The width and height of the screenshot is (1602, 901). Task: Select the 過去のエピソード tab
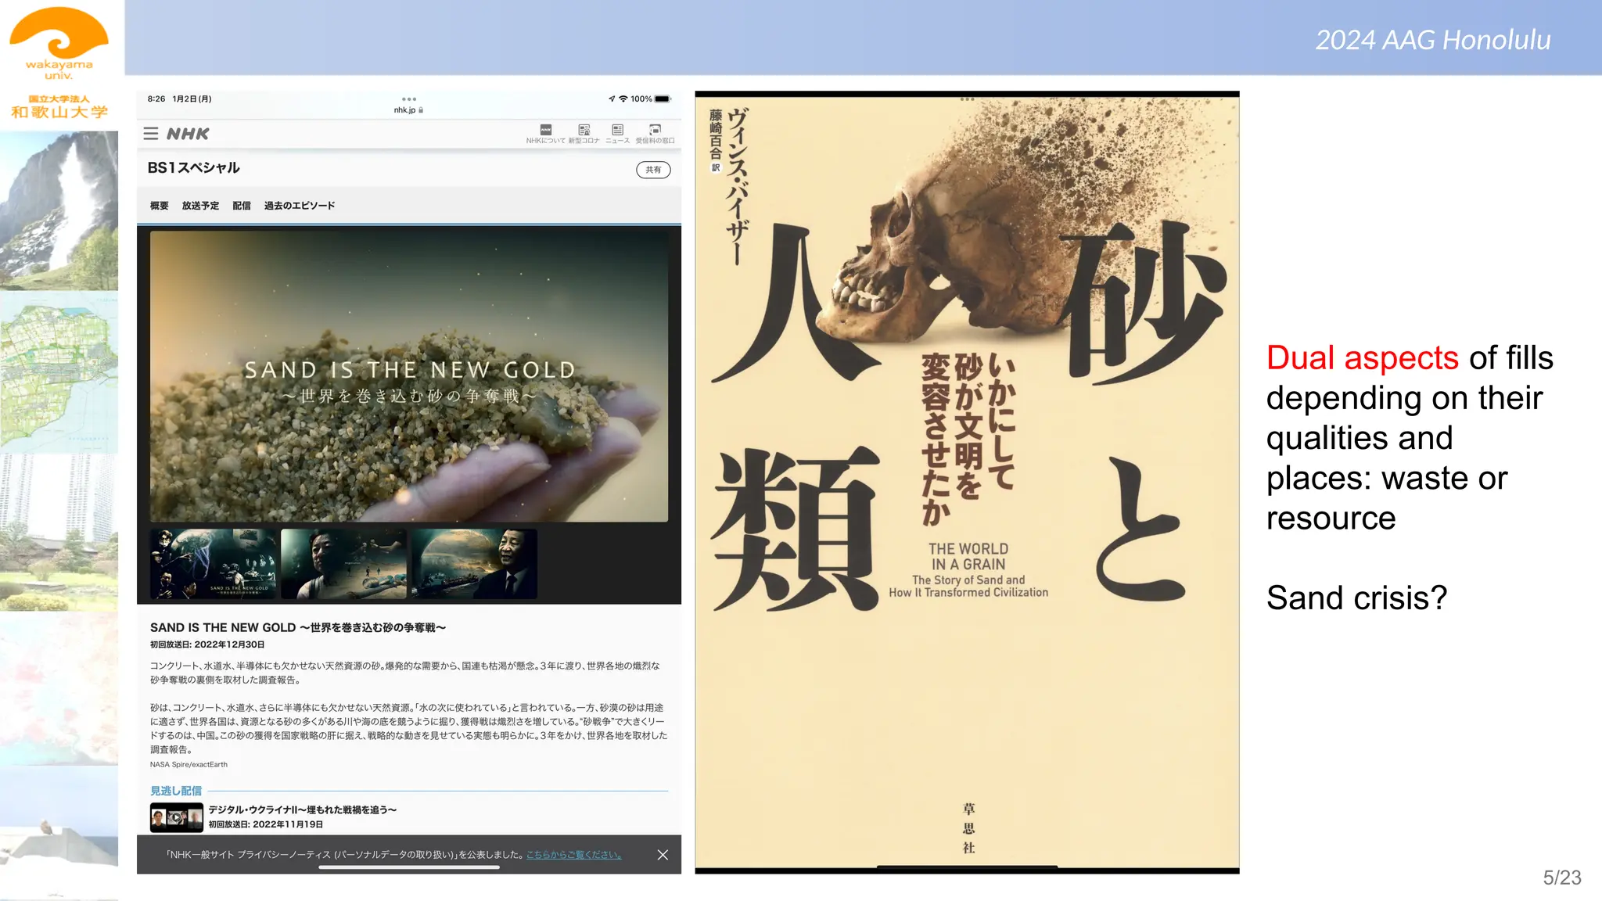click(300, 206)
